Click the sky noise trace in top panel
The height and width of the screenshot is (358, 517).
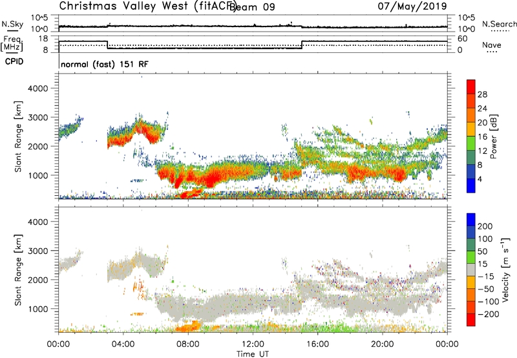(x=253, y=26)
